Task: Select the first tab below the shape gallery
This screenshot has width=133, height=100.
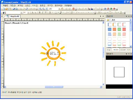Action: tap(109, 50)
